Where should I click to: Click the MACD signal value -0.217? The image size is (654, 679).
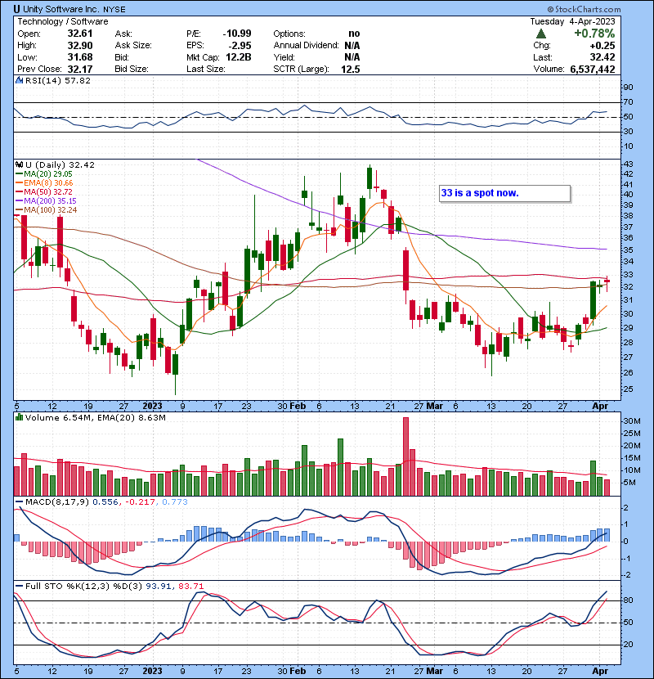[140, 502]
